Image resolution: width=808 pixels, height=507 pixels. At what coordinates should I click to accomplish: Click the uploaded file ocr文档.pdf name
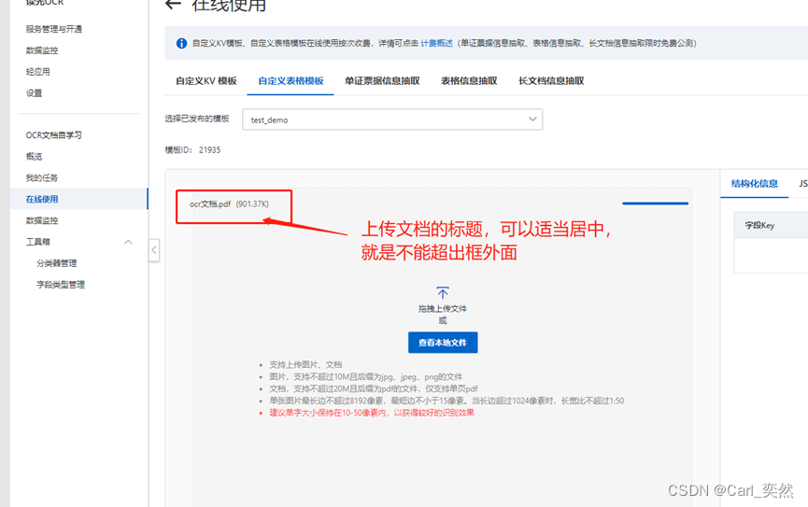click(x=210, y=204)
